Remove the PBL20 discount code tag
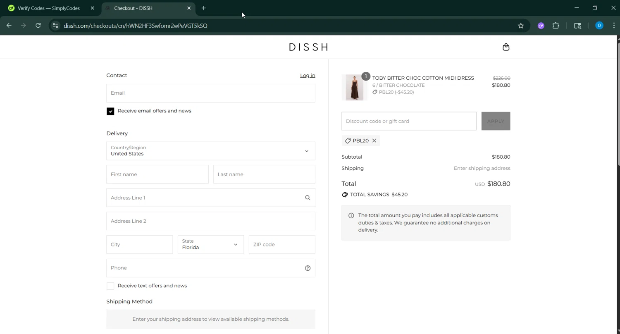Image resolution: width=620 pixels, height=334 pixels. [x=374, y=141]
